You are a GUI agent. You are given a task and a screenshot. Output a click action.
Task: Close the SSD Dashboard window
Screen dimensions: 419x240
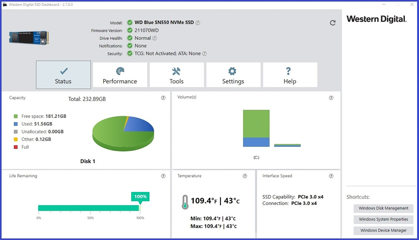click(412, 5)
